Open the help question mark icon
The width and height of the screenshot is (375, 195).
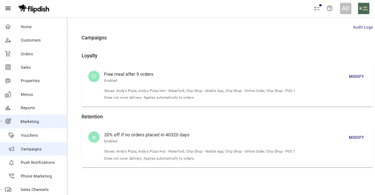tap(329, 9)
